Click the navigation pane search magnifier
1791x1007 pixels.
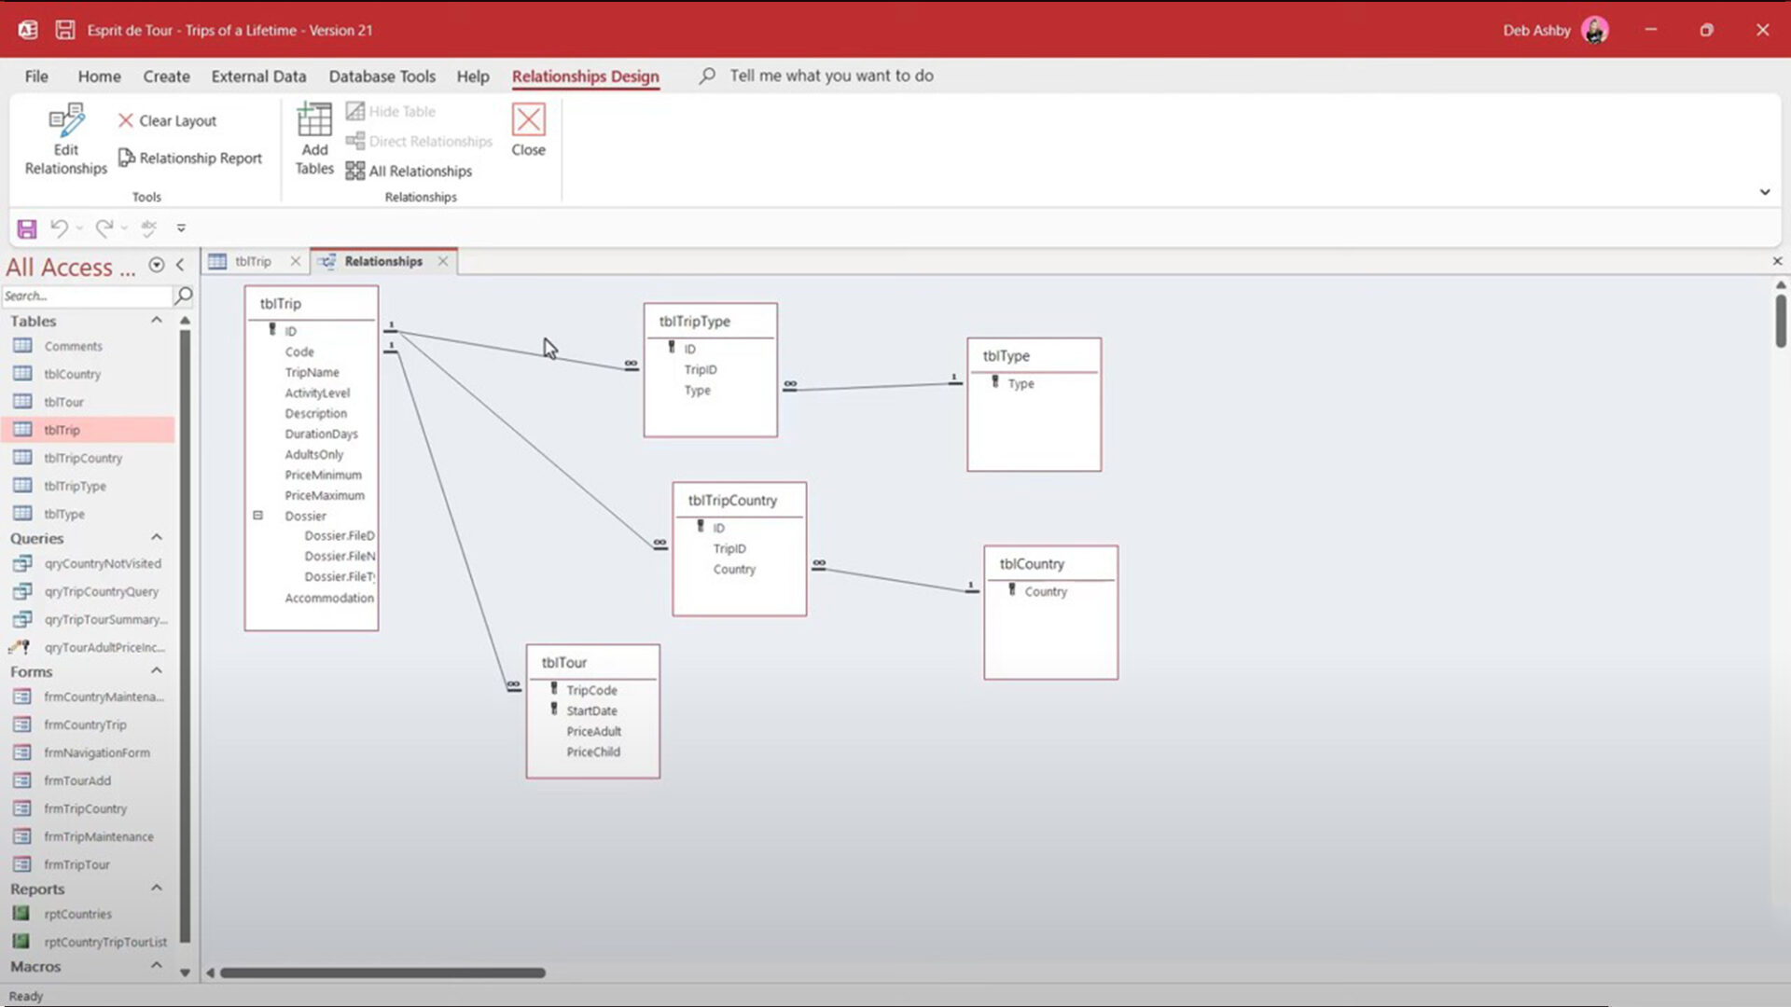[183, 296]
